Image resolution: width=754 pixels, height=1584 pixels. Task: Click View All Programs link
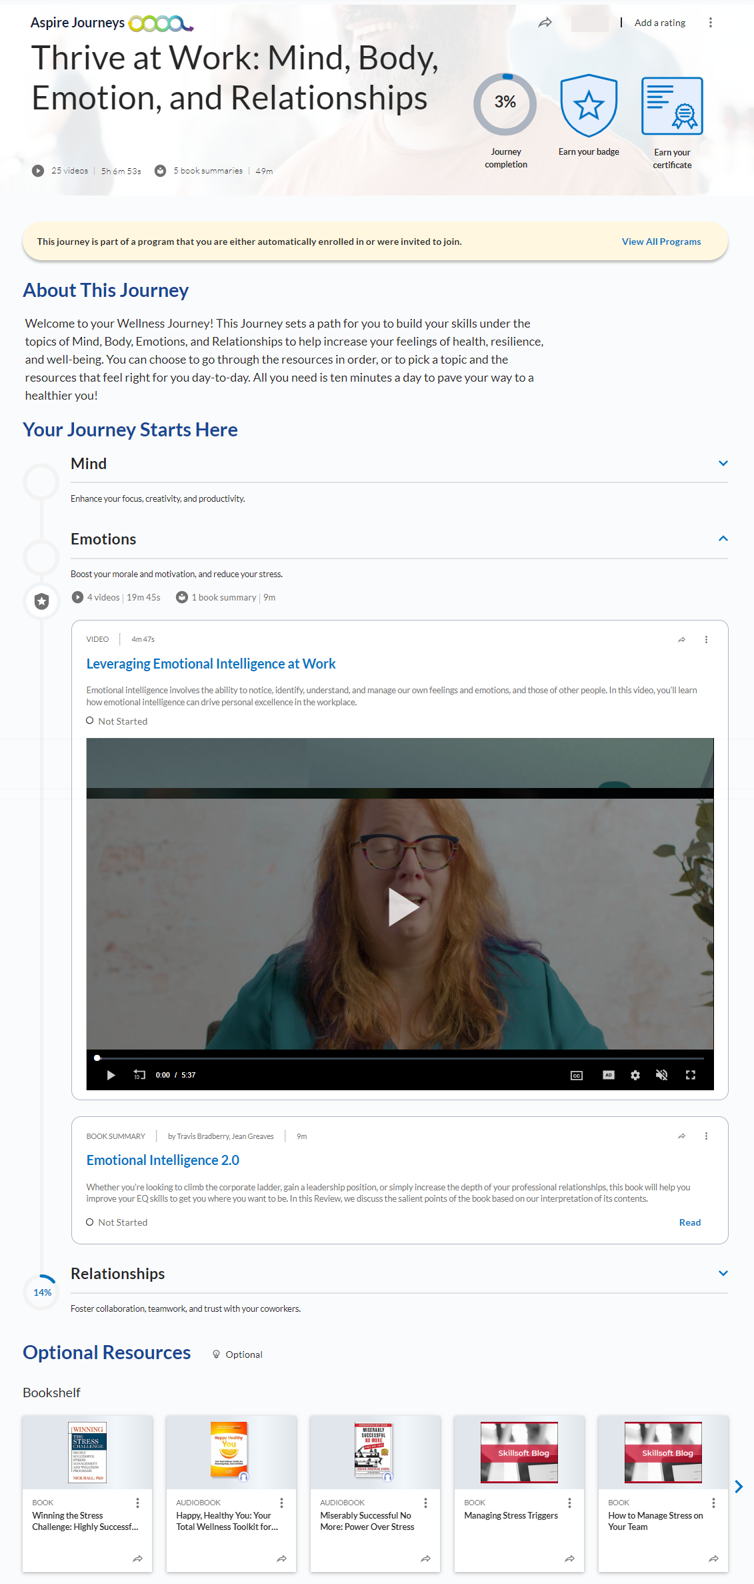point(661,242)
